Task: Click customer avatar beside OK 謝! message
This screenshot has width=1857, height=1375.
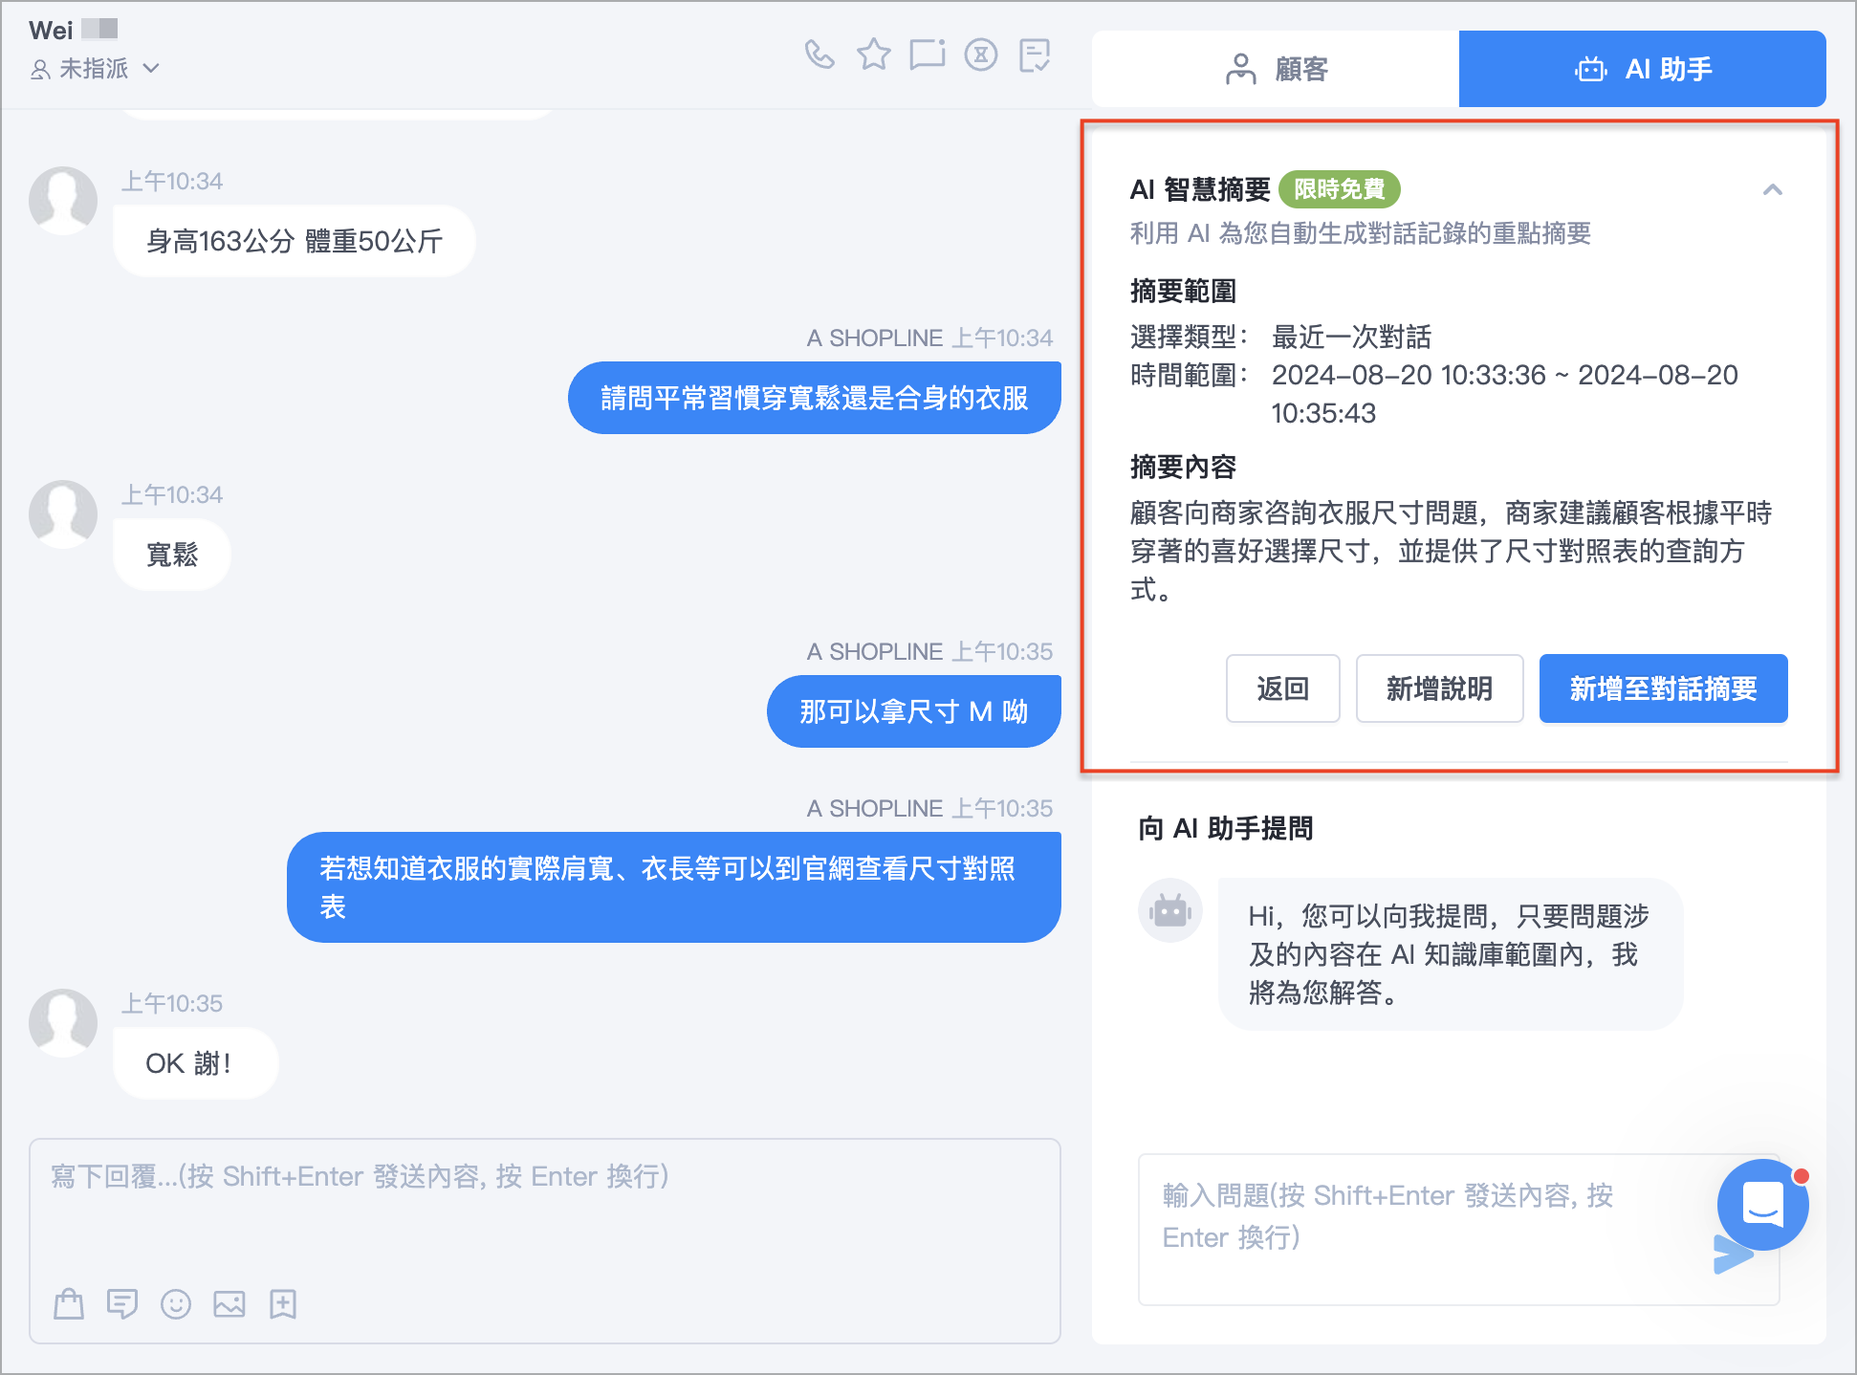Action: (63, 1023)
